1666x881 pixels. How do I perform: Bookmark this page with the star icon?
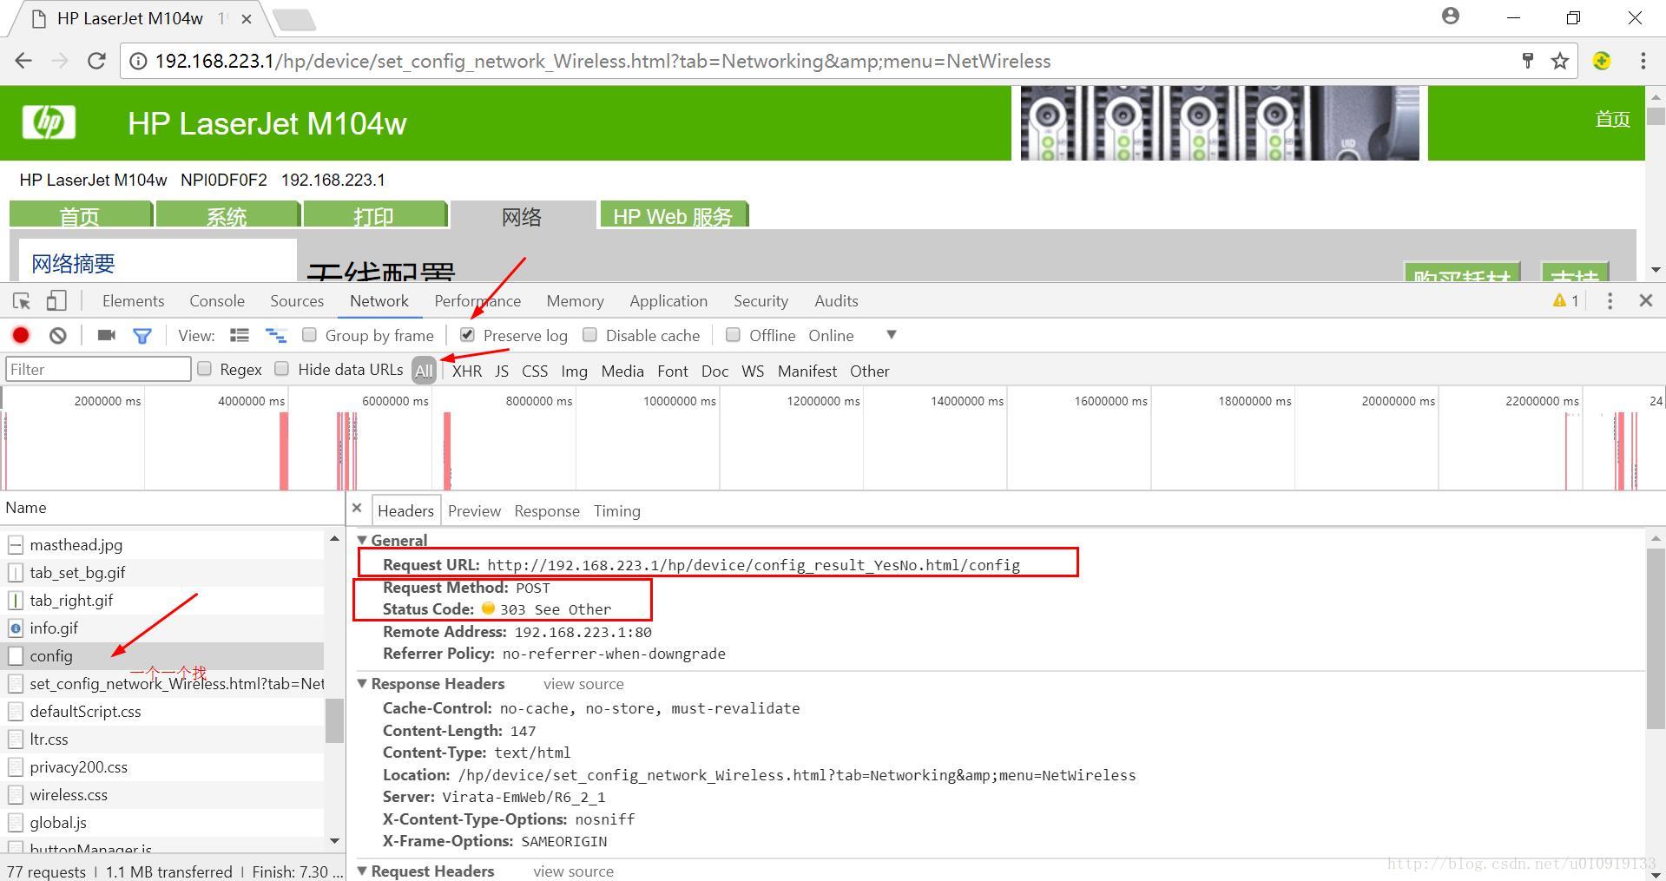click(x=1560, y=61)
